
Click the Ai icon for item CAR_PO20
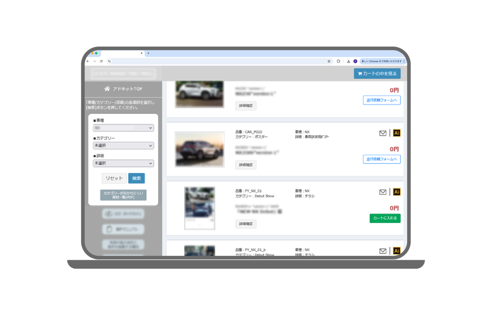pyautogui.click(x=396, y=133)
